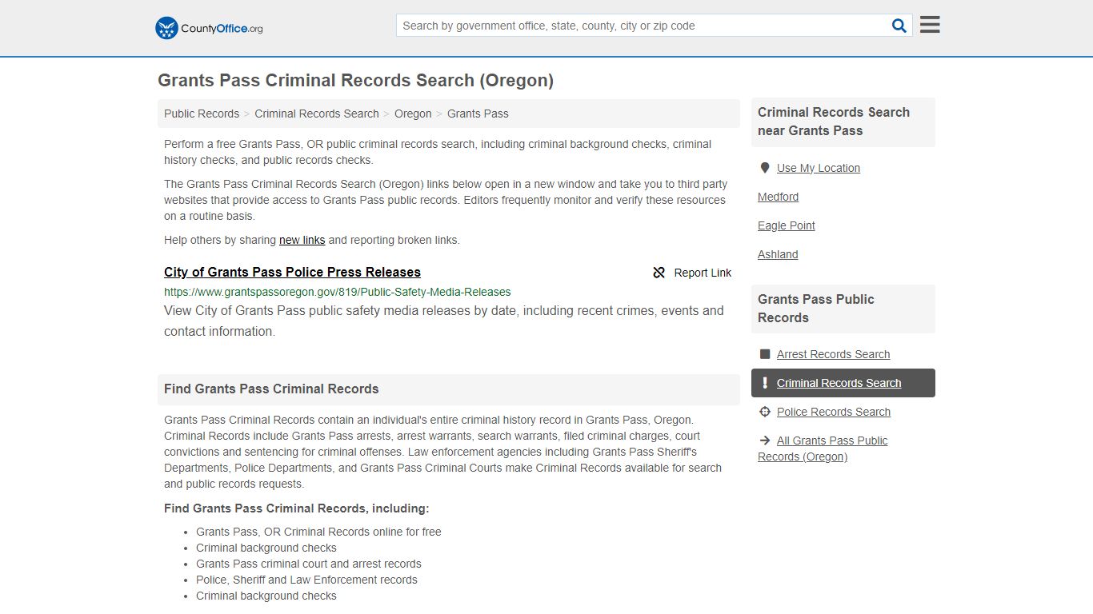Viewport: 1093px width, 614px height.
Task: Open City of Grants Pass Police Press Releases
Action: click(x=292, y=272)
